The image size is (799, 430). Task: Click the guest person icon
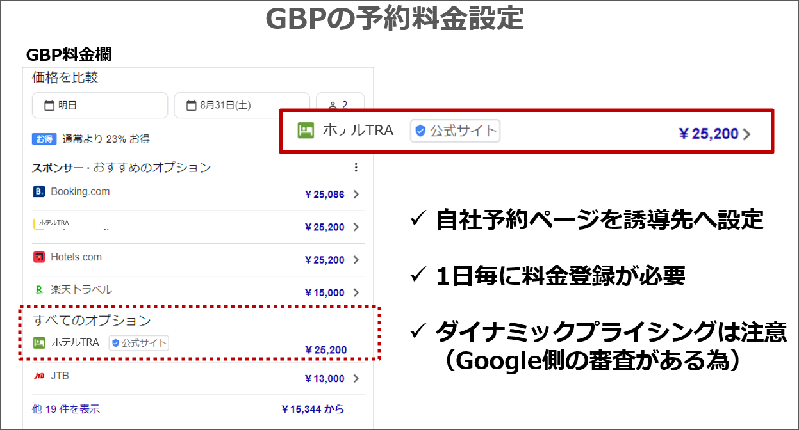[332, 106]
